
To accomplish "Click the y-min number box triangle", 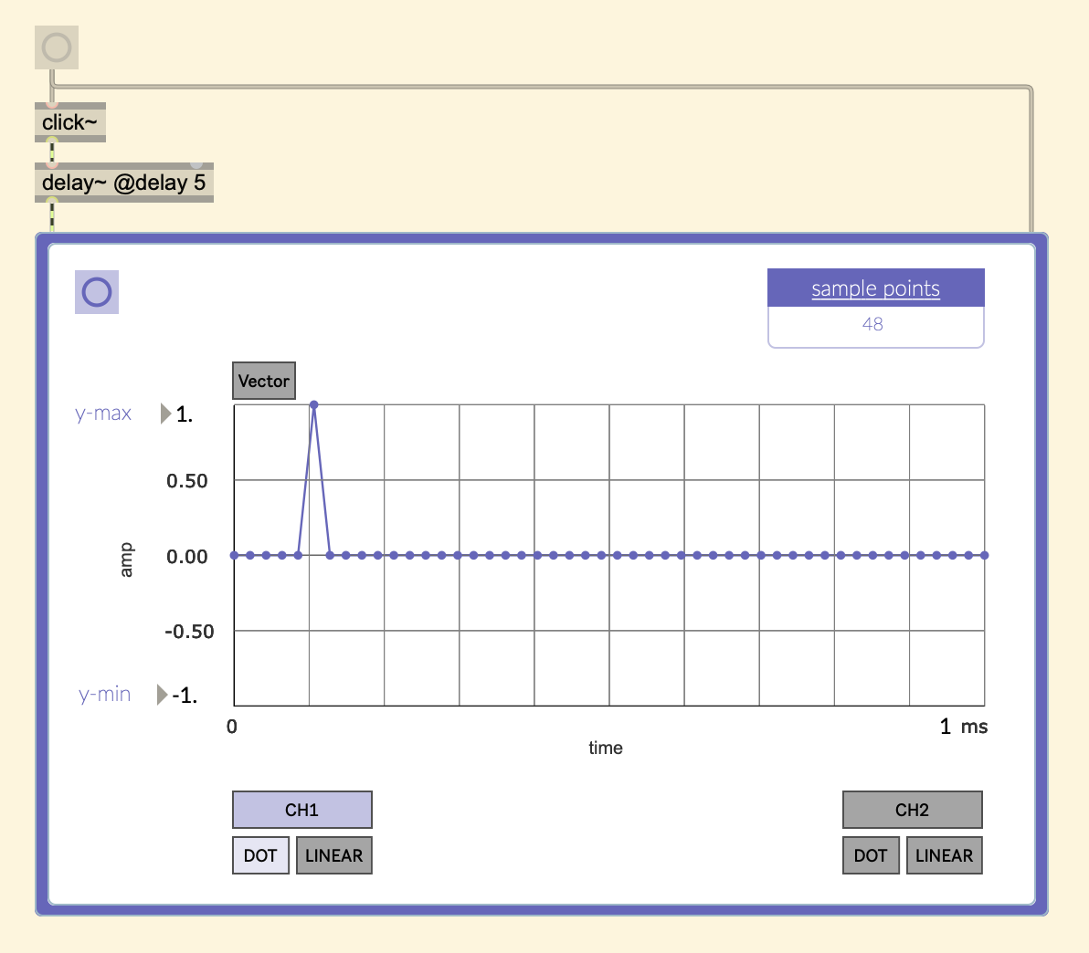I will 162,694.
